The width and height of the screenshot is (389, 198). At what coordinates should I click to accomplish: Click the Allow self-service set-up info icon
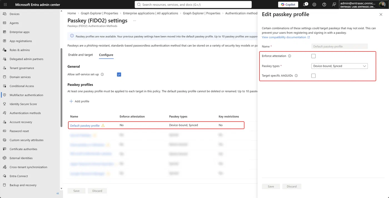point(102,75)
